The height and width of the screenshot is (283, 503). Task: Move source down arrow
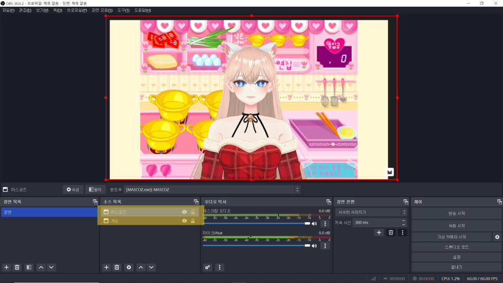tap(152, 267)
